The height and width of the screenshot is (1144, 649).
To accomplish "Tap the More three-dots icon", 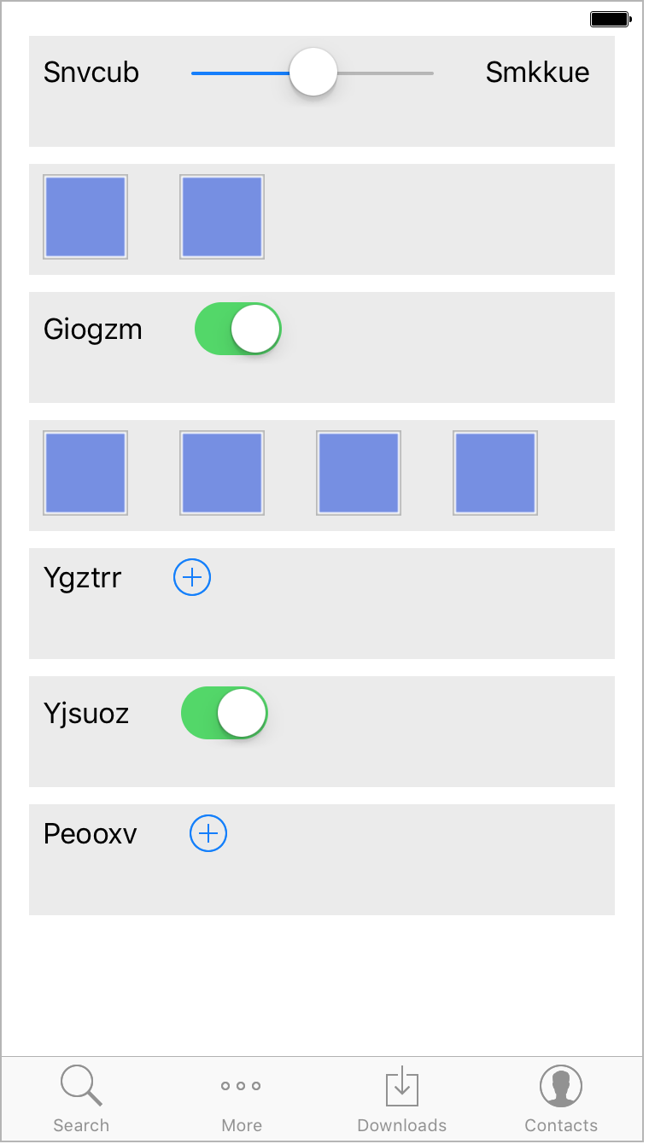I will (241, 1086).
